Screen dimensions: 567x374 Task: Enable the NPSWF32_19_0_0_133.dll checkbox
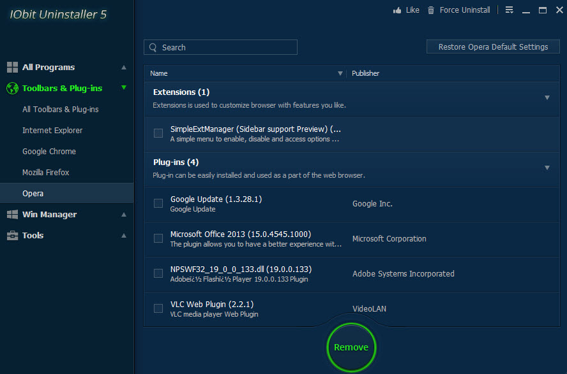click(x=158, y=273)
